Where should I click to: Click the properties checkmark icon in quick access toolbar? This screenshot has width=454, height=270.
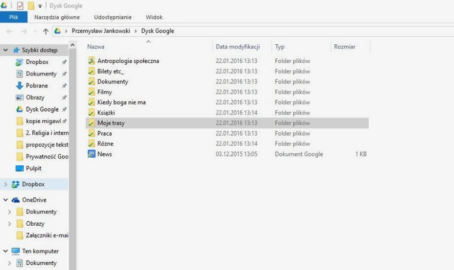(x=20, y=6)
